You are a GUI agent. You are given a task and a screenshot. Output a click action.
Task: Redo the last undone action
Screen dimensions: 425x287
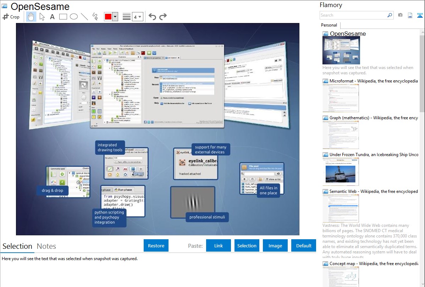[x=163, y=17]
